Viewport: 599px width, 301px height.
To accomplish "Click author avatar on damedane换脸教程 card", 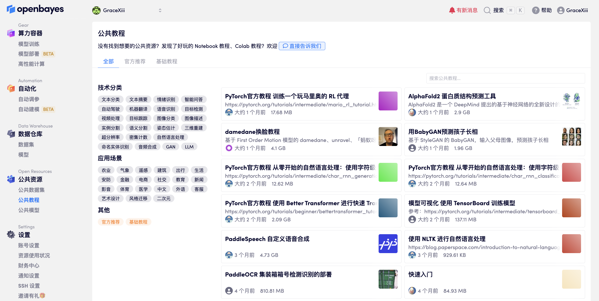I will 229,148.
